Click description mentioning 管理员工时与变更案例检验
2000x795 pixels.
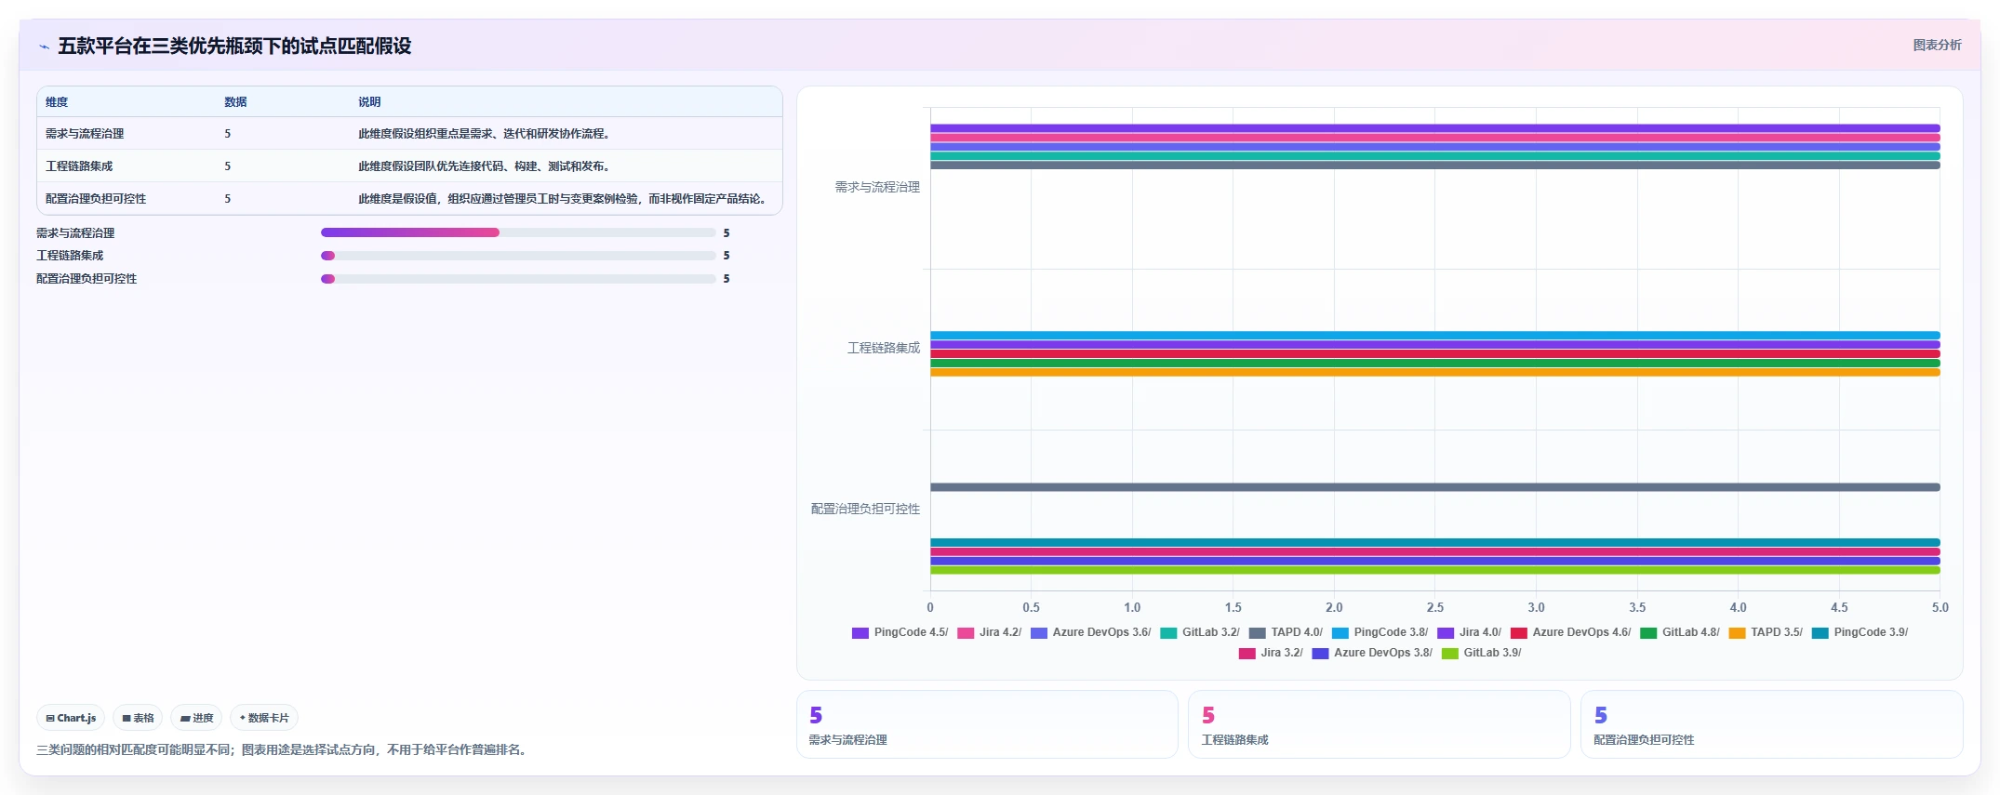tap(562, 199)
